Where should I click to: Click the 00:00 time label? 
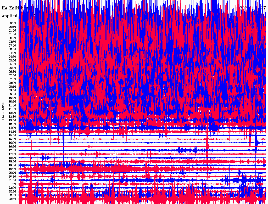(x=12, y=23)
